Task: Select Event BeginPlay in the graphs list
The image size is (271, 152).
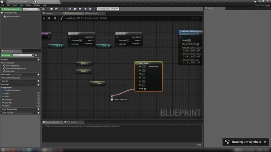Action: click(12, 66)
